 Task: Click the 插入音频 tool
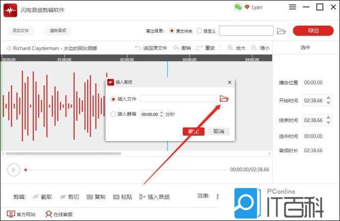(155, 197)
